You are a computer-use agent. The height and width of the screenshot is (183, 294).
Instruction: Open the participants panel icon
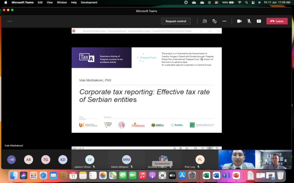(205, 21)
